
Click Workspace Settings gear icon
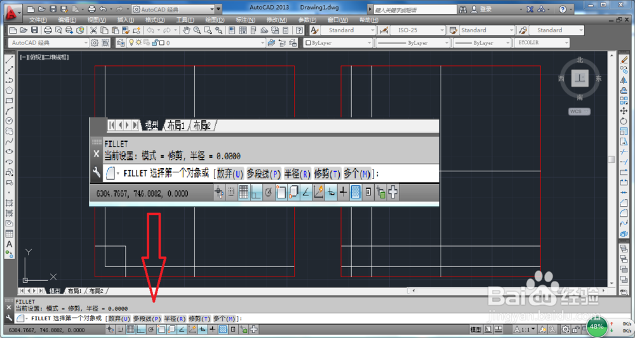tap(95, 42)
